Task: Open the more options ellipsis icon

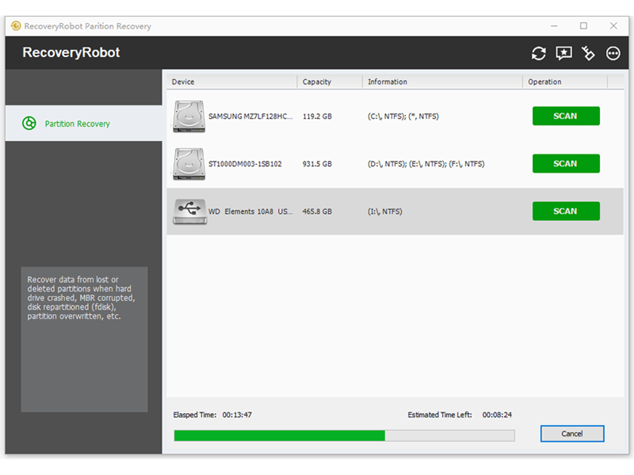Action: 613,53
